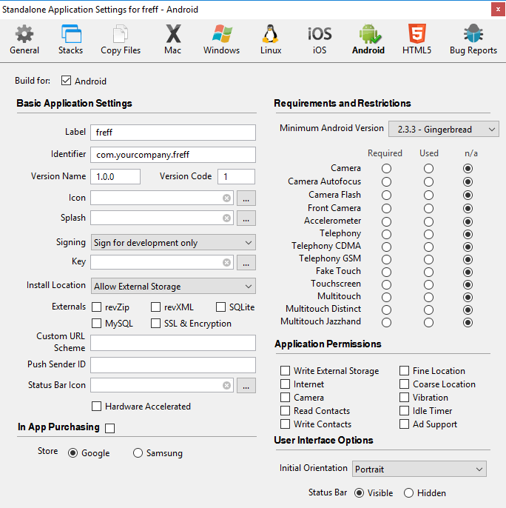Choose Samsung as the store
Viewport: 506px width, 508px height.
point(138,453)
